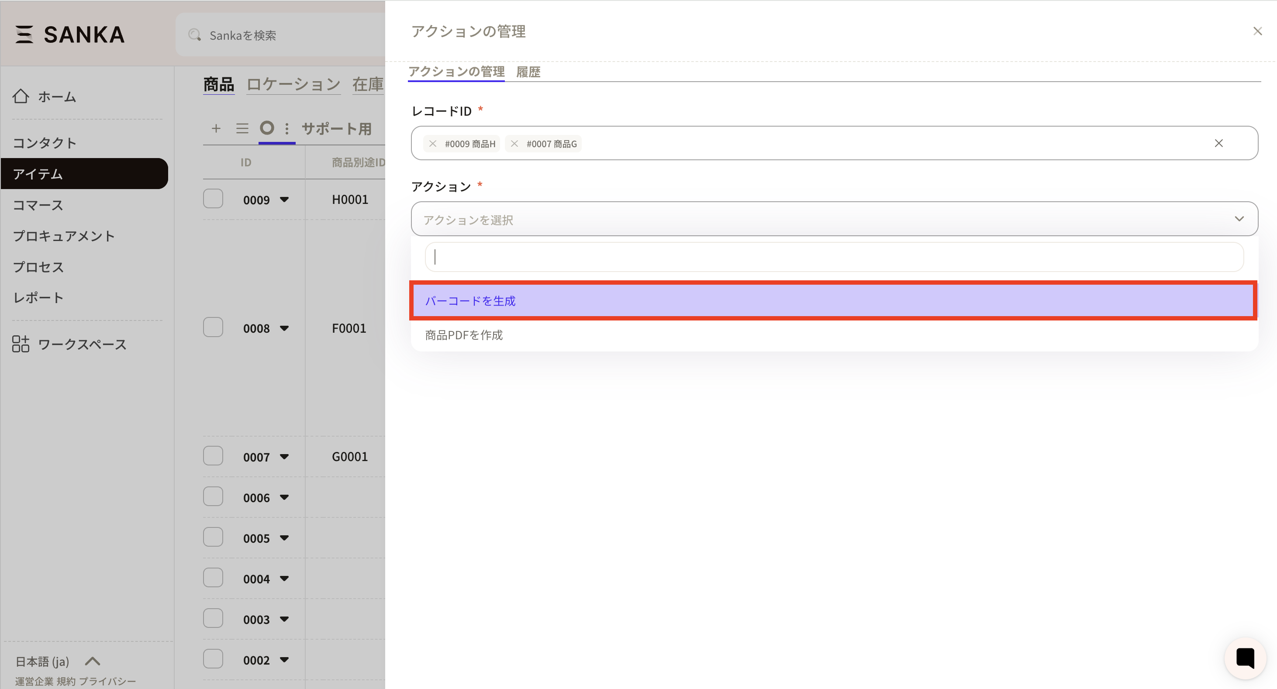The image size is (1277, 689).
Task: Click the action search input field
Action: click(834, 257)
